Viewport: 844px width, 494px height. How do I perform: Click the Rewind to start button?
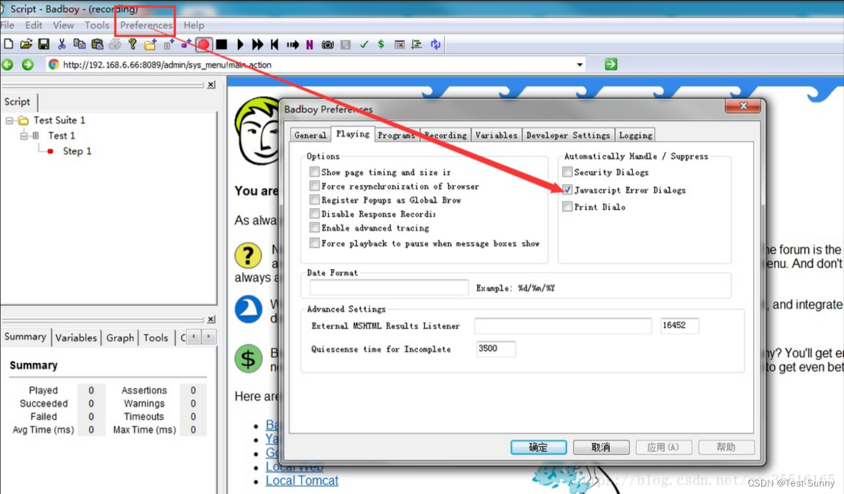click(275, 44)
